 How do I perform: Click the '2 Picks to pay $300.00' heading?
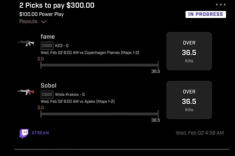point(57,5)
